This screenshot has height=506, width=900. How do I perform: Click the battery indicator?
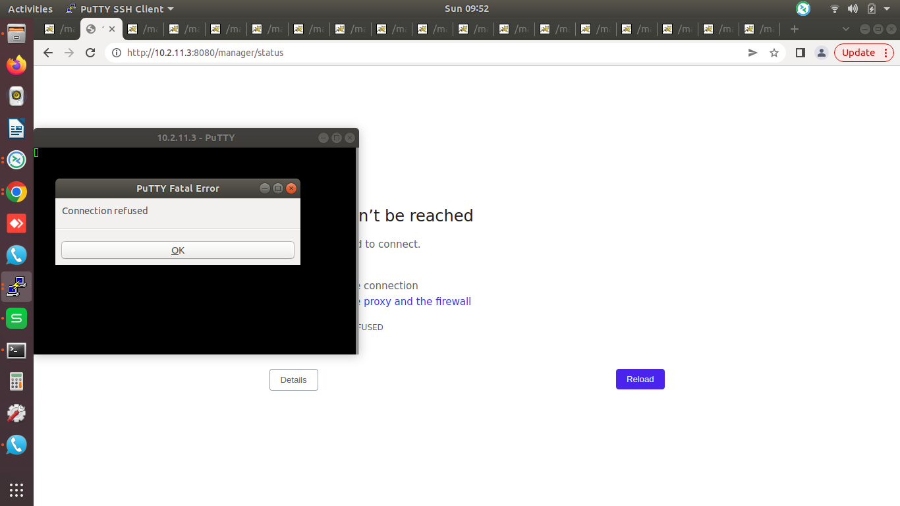click(x=871, y=9)
